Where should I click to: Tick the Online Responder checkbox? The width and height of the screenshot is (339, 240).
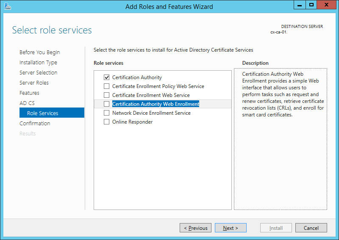coord(106,122)
